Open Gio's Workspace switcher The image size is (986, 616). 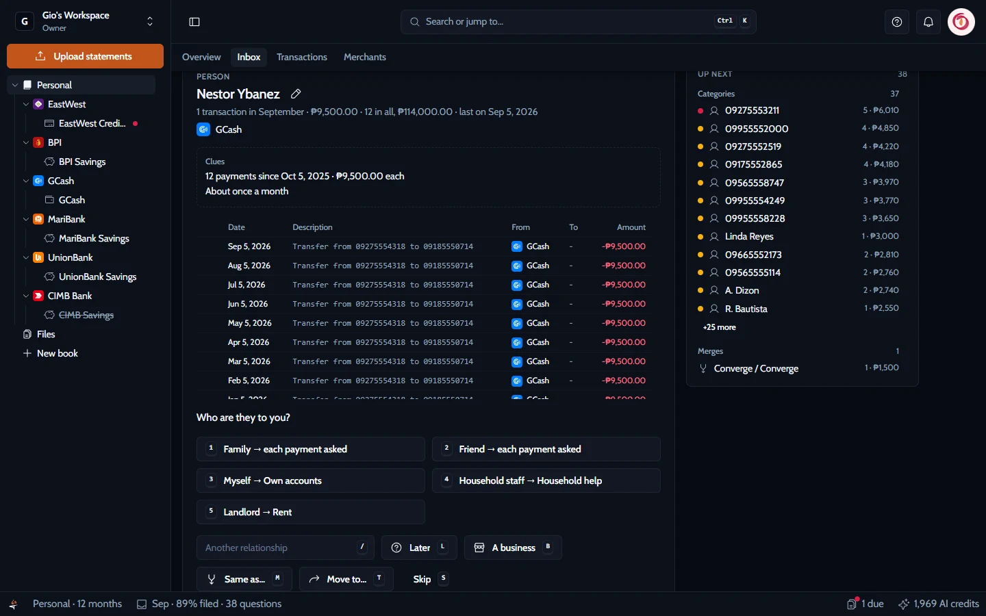click(85, 22)
